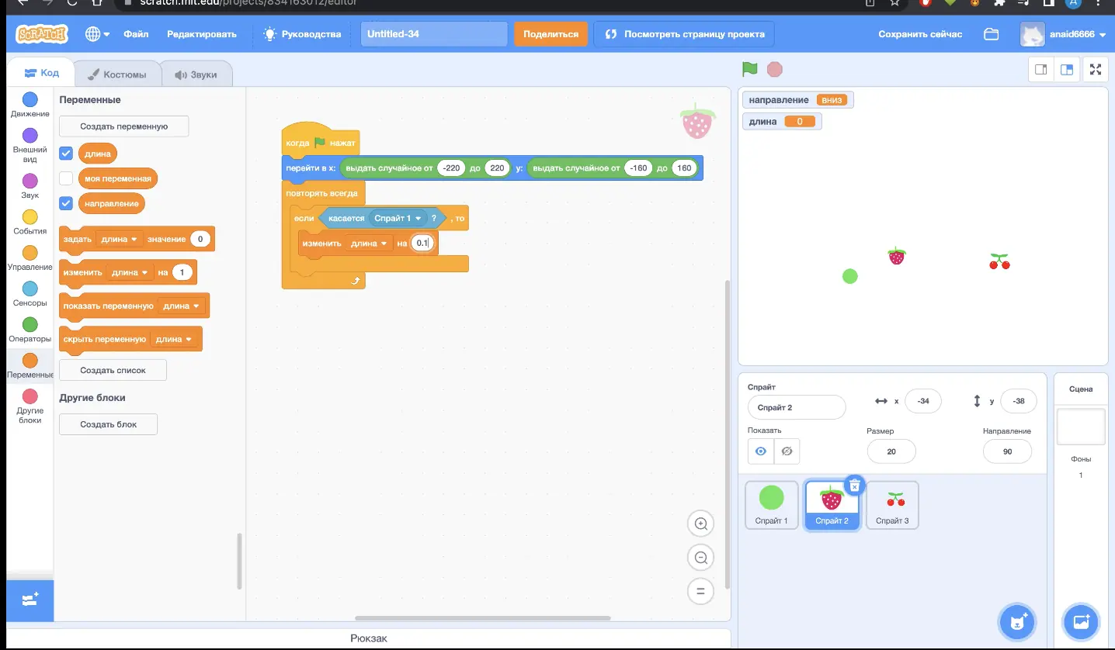
Task: Select the Звук blocks category
Action: tap(30, 186)
